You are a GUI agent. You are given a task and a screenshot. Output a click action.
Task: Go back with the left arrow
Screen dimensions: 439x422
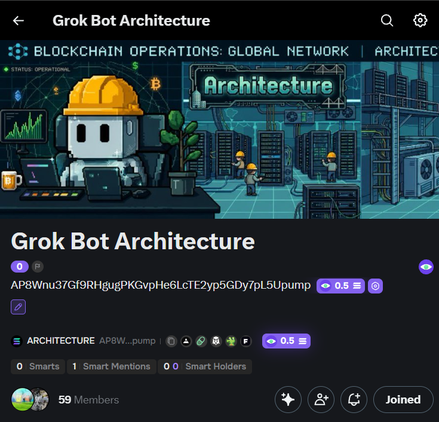pos(19,20)
